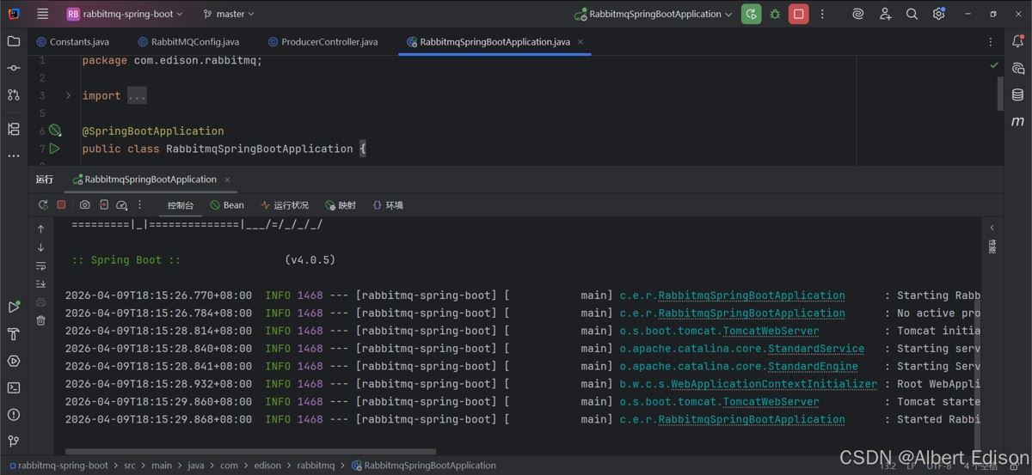Screen dimensions: 1032x475
Task: Switch to the 映射 mappings tab
Action: (340, 205)
